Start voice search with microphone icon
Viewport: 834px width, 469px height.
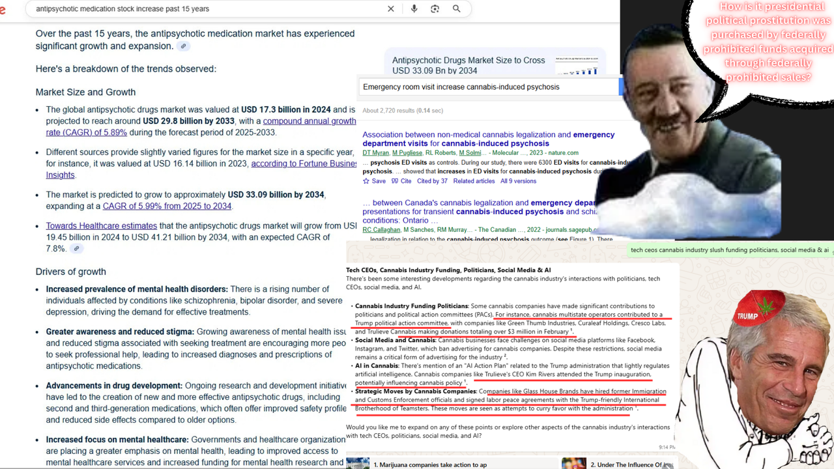pos(414,9)
